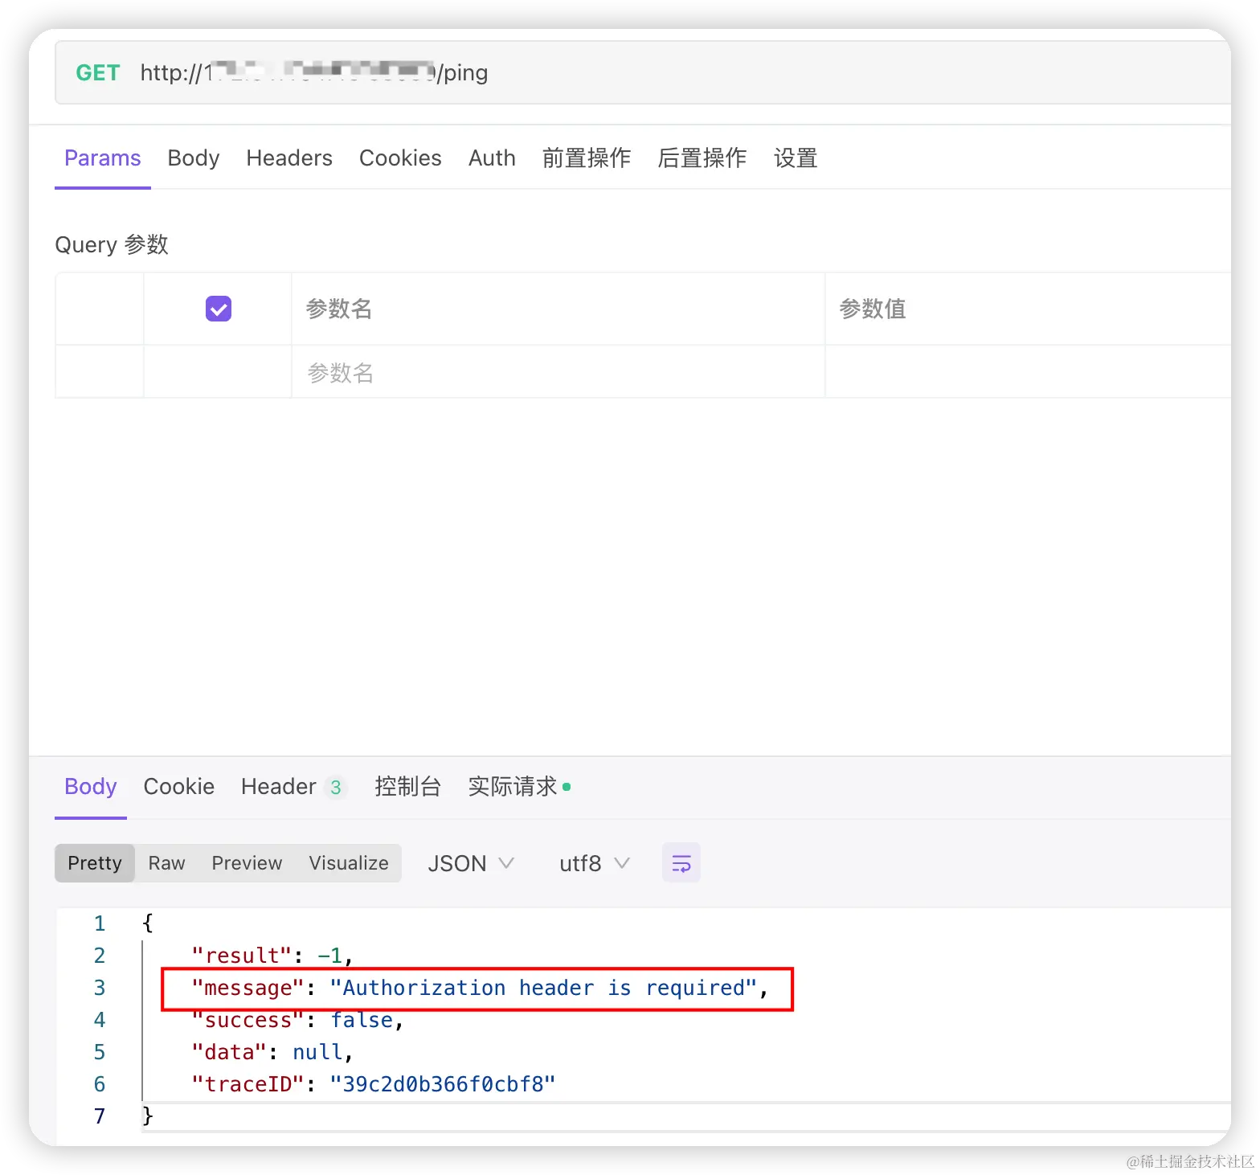
Task: Open the 设置 tab
Action: [x=796, y=158]
